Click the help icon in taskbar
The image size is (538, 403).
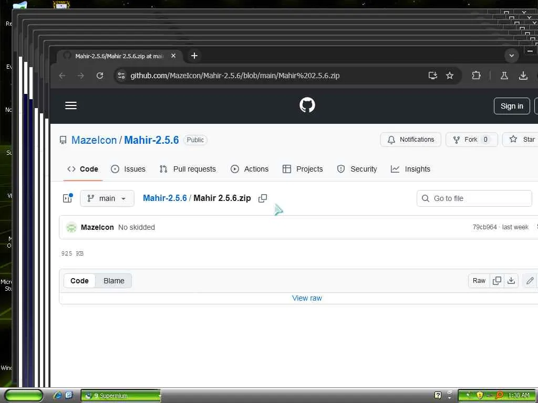(438, 395)
